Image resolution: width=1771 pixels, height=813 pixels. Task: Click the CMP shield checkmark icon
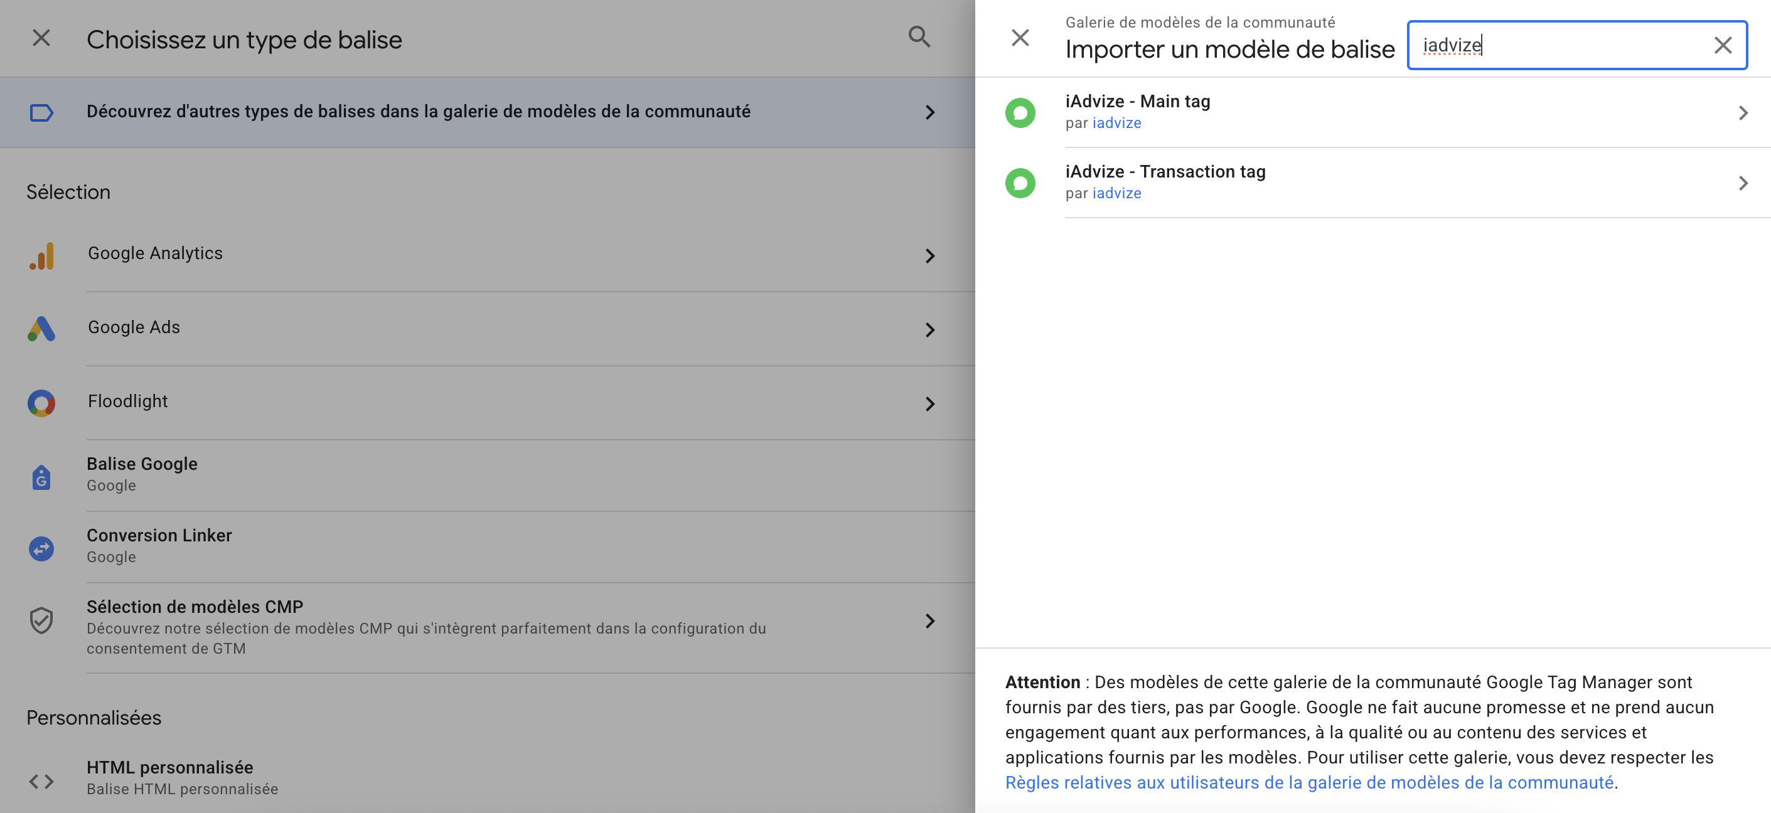pyautogui.click(x=41, y=620)
